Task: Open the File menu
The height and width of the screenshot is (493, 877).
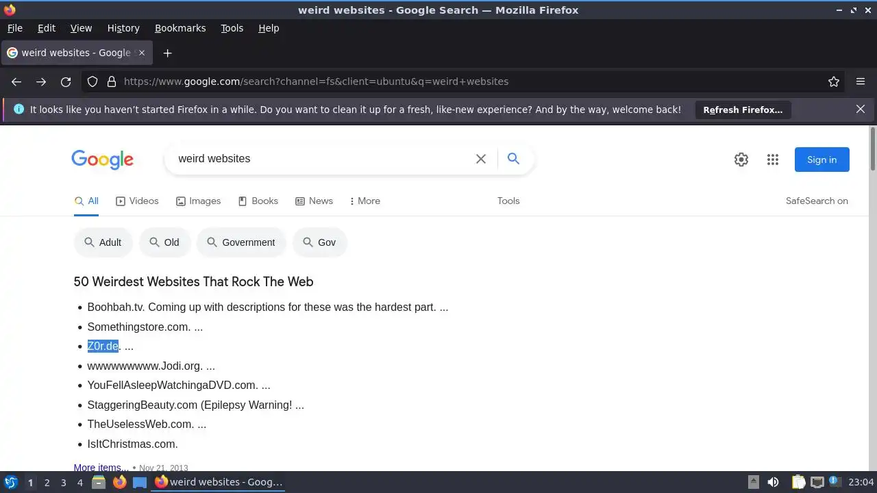Action: (14, 28)
